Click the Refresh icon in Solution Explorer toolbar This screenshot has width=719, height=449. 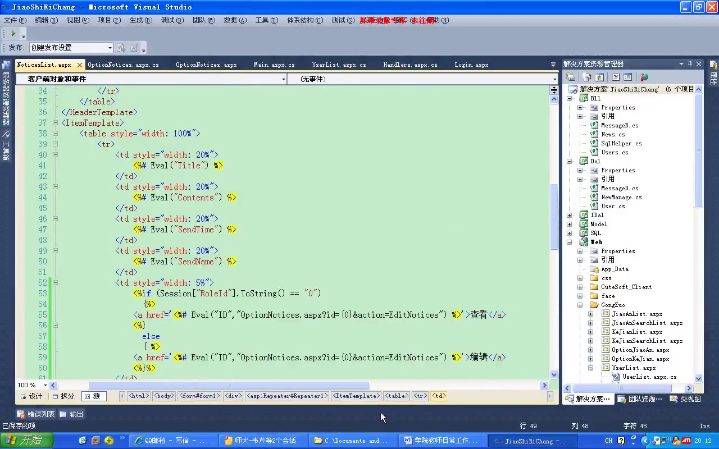[599, 77]
